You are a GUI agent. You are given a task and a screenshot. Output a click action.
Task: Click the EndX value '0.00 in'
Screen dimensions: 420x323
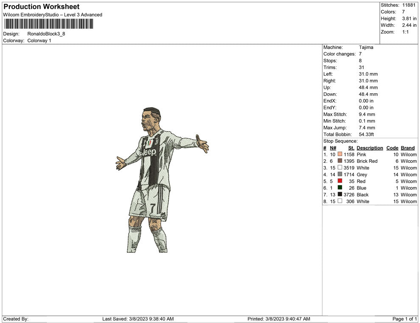click(x=366, y=101)
